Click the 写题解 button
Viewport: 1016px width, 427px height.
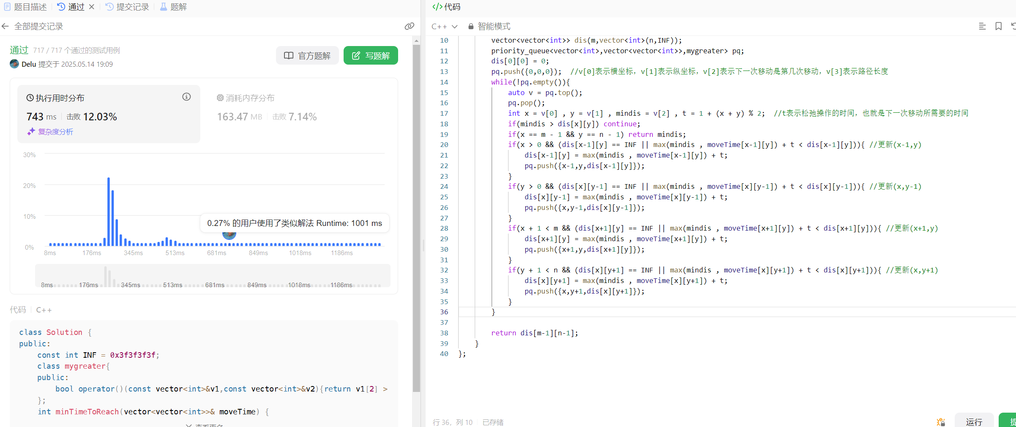coord(371,56)
